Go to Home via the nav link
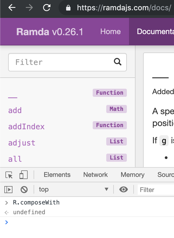Screen dimensions: 174x238 [110, 32]
